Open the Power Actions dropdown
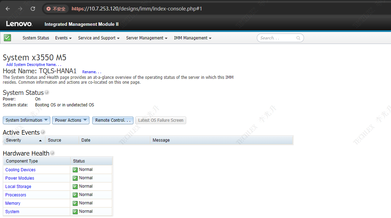 71,120
